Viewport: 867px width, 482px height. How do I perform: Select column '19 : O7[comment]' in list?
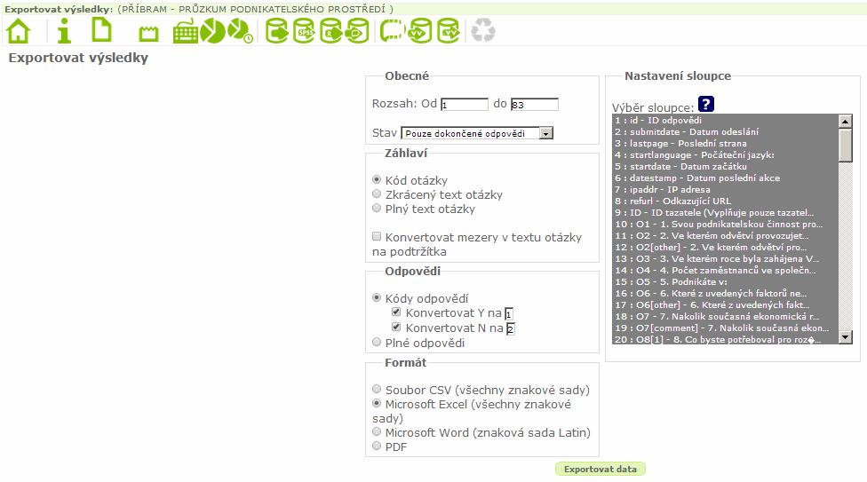tap(726, 328)
